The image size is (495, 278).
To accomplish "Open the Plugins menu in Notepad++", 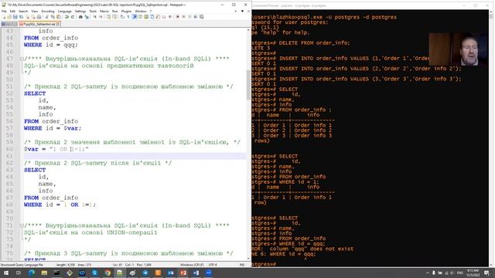I will click(x=126, y=11).
